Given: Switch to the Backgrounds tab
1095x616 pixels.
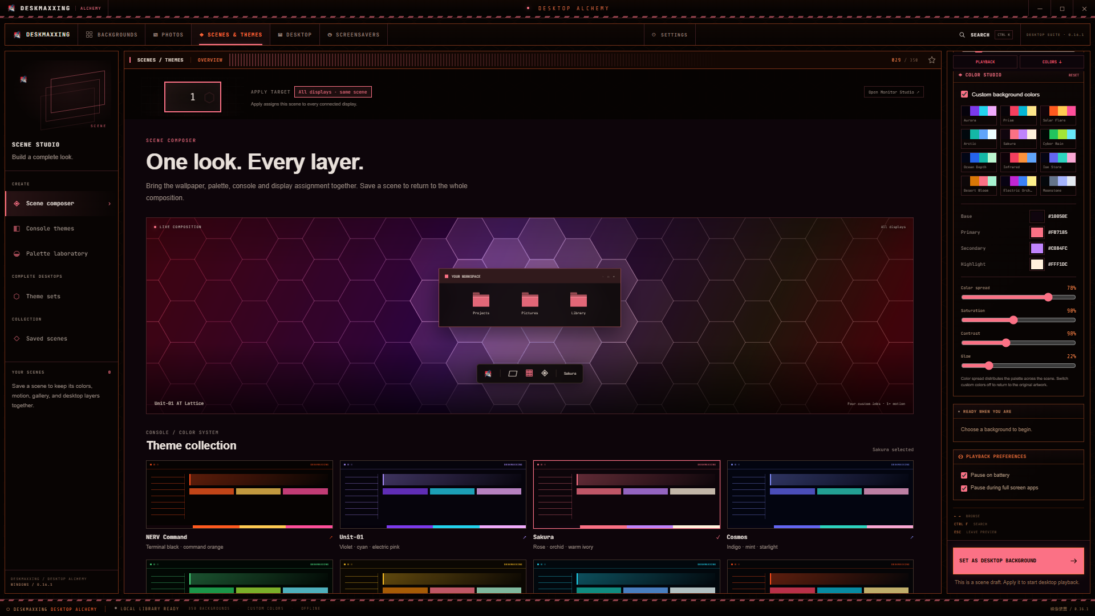Looking at the screenshot, I should point(112,35).
